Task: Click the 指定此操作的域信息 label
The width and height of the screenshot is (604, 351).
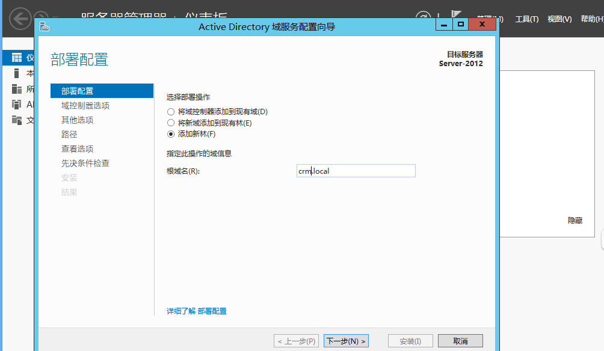Action: tap(199, 154)
